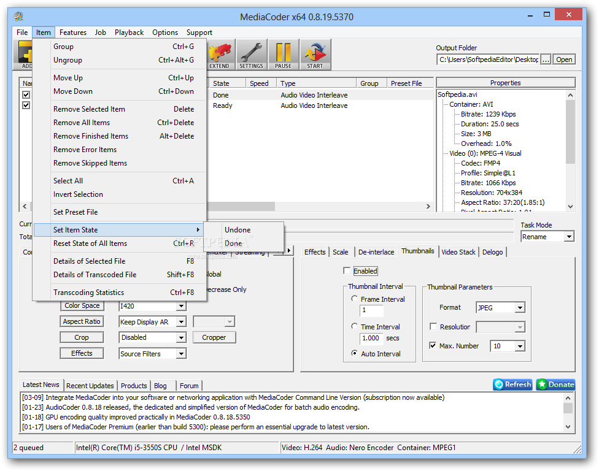Open the Cropper tool button

pyautogui.click(x=214, y=337)
